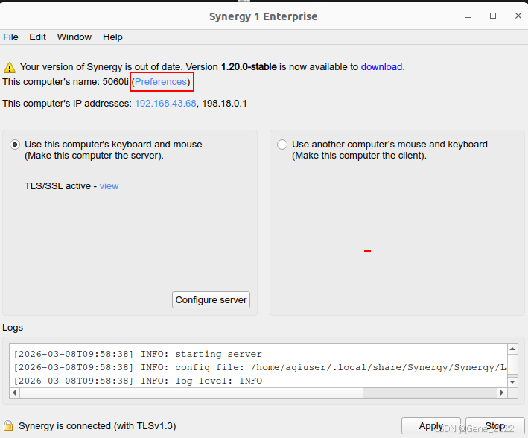Image resolution: width=528 pixels, height=438 pixels.
Task: Click the log horizontal scroll right arrow
Action: pyautogui.click(x=502, y=393)
